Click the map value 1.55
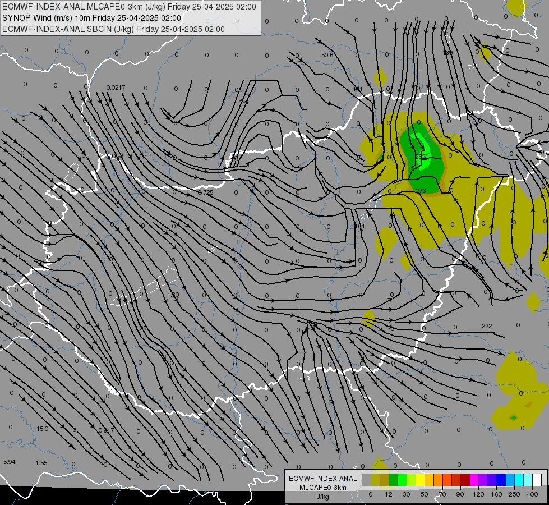This screenshot has height=505, width=549. pyautogui.click(x=41, y=463)
